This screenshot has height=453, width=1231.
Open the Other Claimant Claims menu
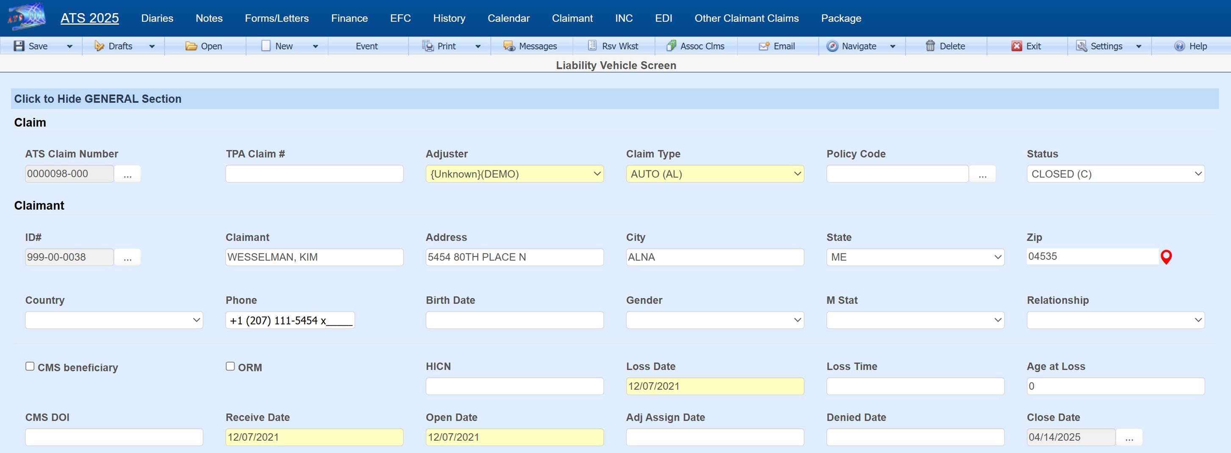click(x=746, y=18)
